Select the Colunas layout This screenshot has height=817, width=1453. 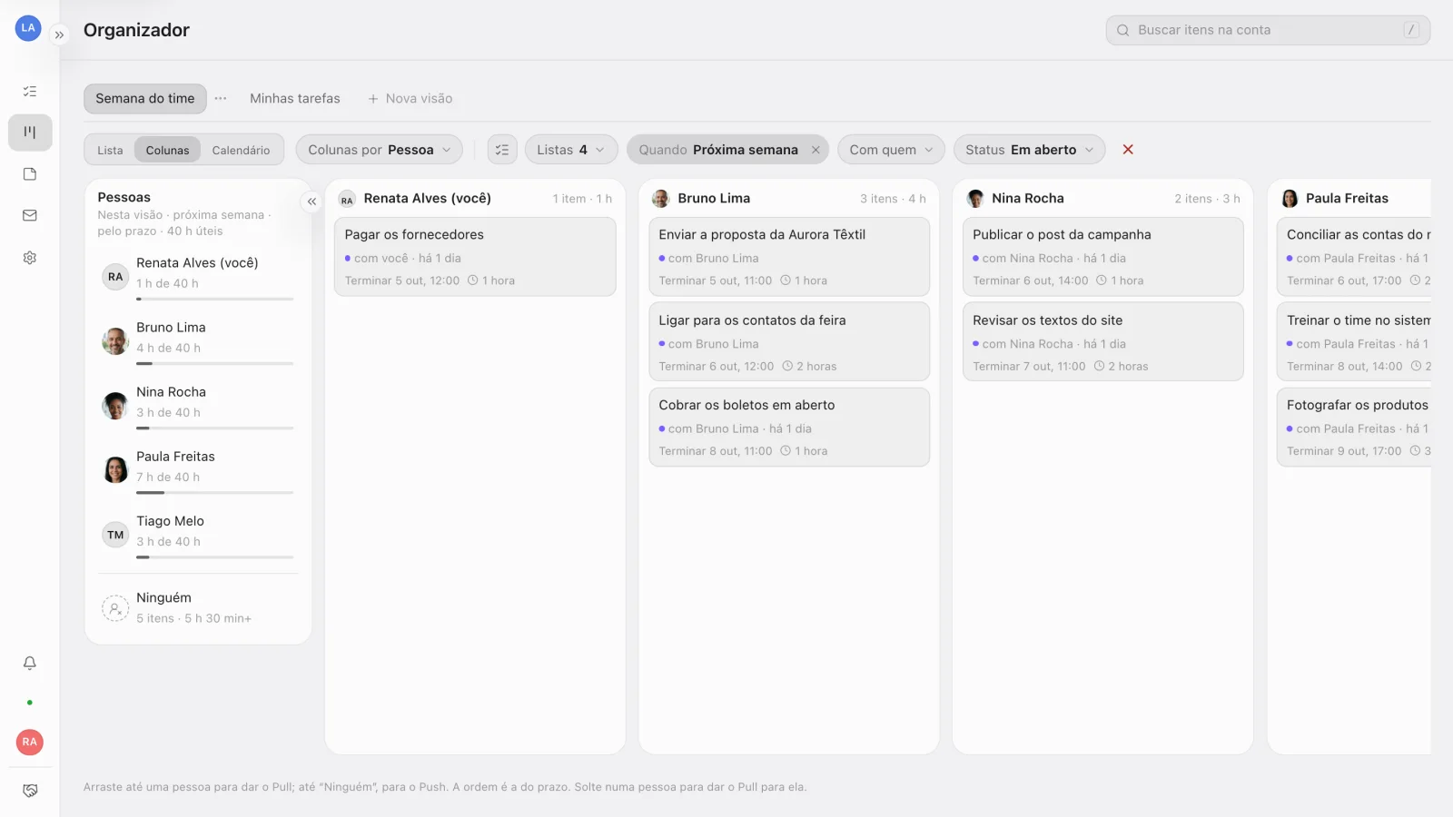(168, 151)
